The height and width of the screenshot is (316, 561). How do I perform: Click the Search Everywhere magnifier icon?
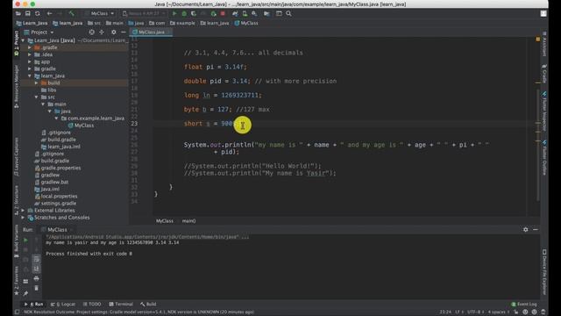click(x=288, y=14)
